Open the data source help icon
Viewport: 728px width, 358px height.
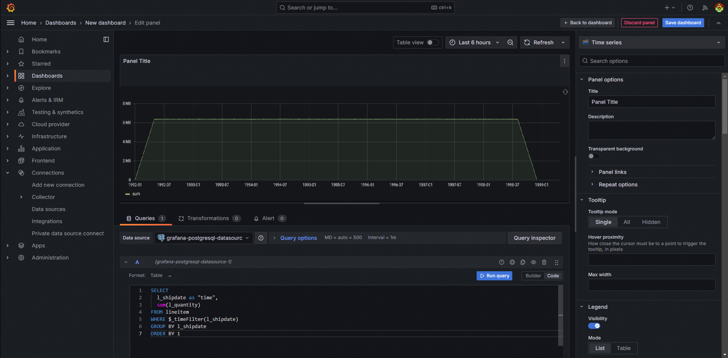(261, 238)
